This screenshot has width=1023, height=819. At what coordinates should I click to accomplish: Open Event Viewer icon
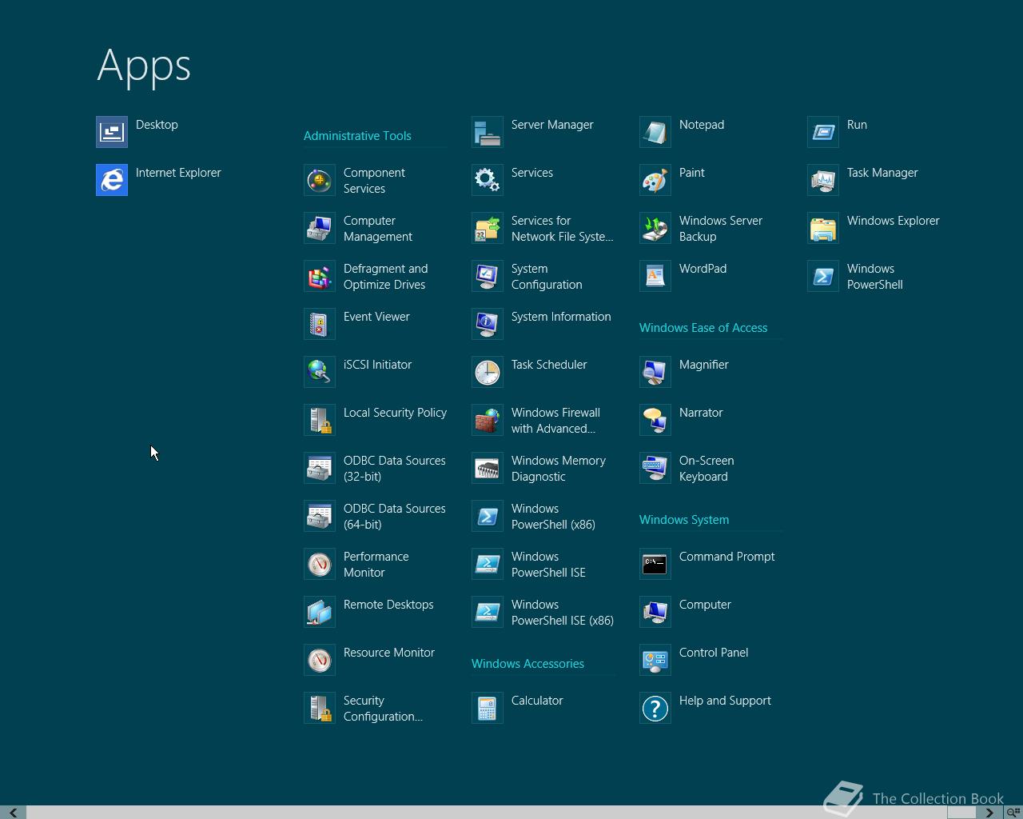point(320,324)
